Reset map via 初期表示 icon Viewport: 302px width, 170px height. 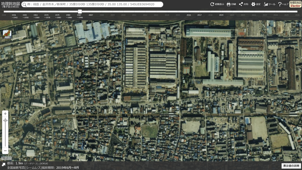(217, 4)
